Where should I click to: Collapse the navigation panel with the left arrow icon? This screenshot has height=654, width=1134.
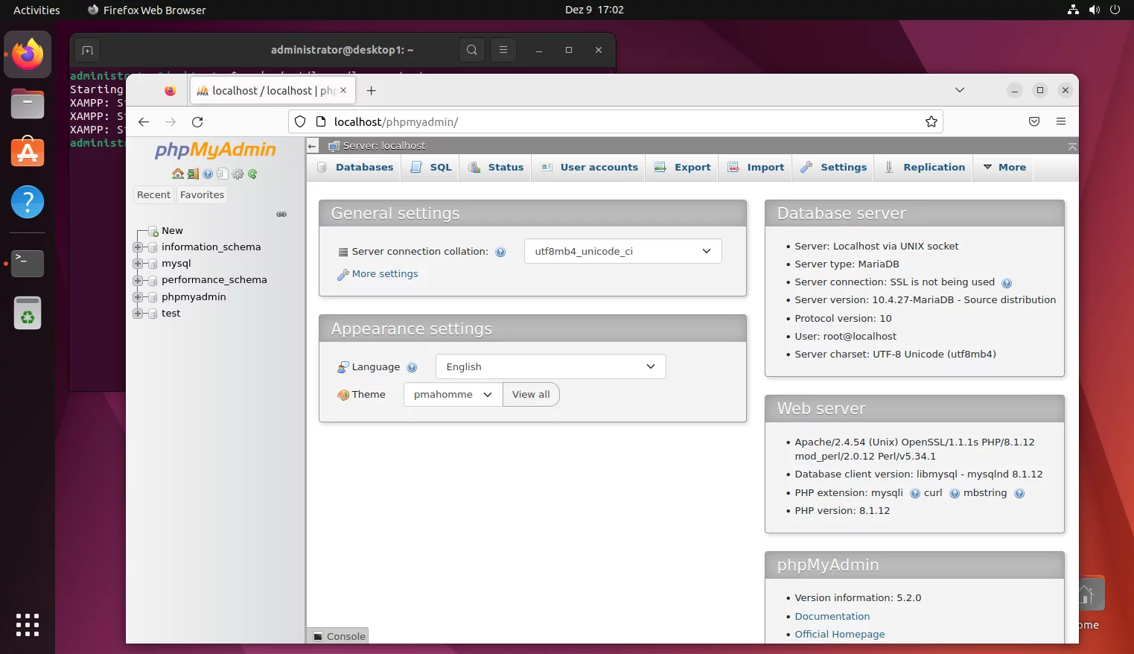click(x=313, y=146)
